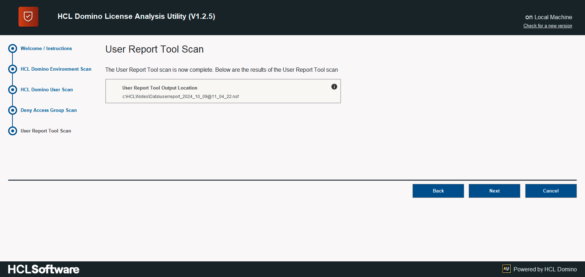The width and height of the screenshot is (585, 277).
Task: Click the HCL Domino icon in footer
Action: point(506,269)
